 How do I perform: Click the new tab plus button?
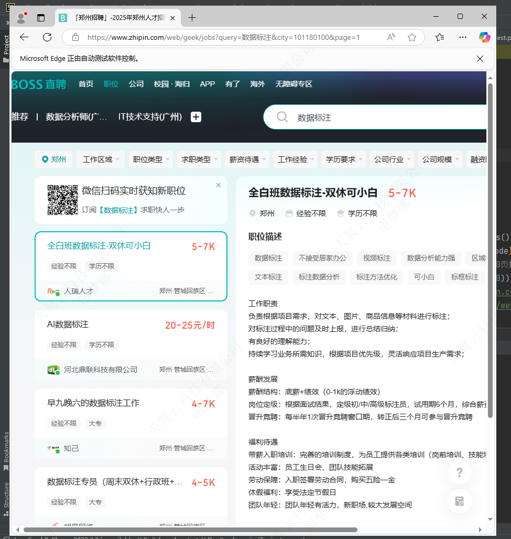pyautogui.click(x=192, y=17)
